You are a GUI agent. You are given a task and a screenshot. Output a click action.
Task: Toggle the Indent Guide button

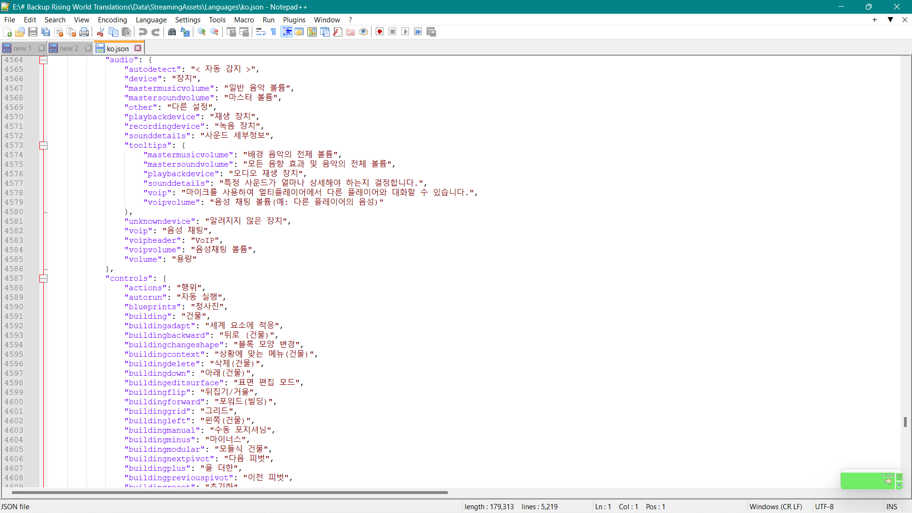pos(287,32)
